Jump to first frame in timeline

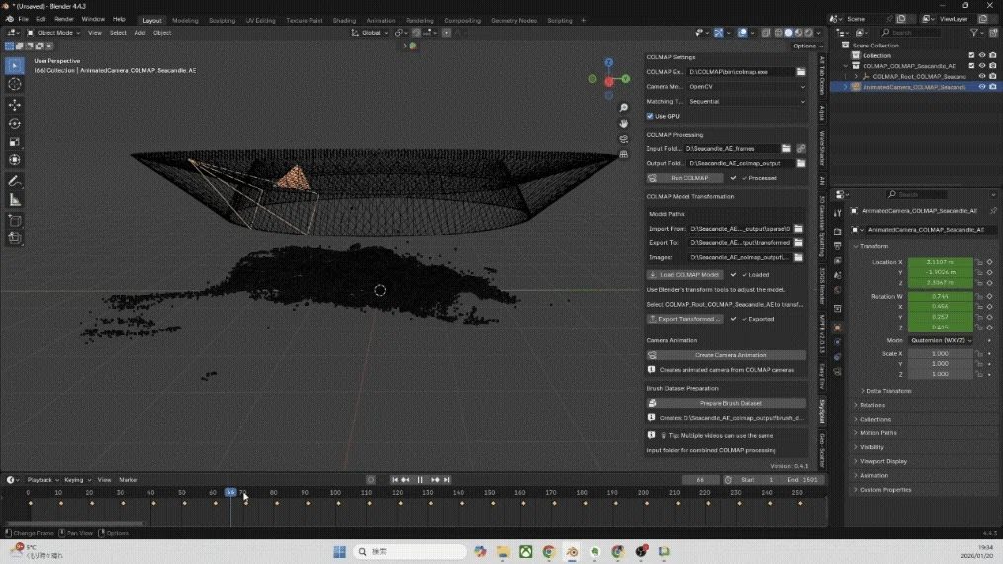pyautogui.click(x=395, y=480)
